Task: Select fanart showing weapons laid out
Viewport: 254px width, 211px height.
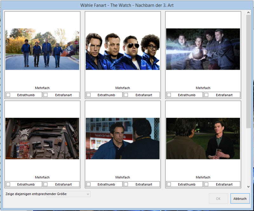Action: [42, 138]
